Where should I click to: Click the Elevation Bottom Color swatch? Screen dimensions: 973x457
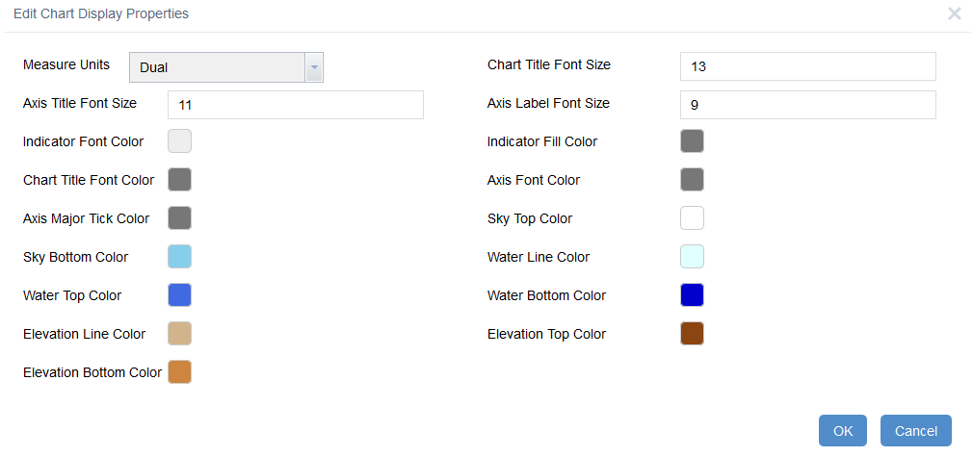179,372
